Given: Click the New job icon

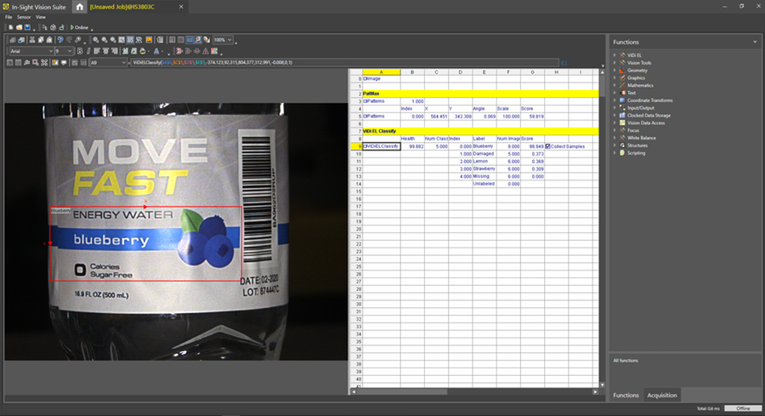Looking at the screenshot, I should coord(8,27).
